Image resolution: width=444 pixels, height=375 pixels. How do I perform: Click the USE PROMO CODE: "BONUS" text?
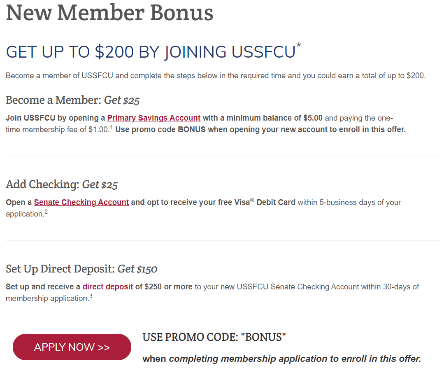point(214,337)
